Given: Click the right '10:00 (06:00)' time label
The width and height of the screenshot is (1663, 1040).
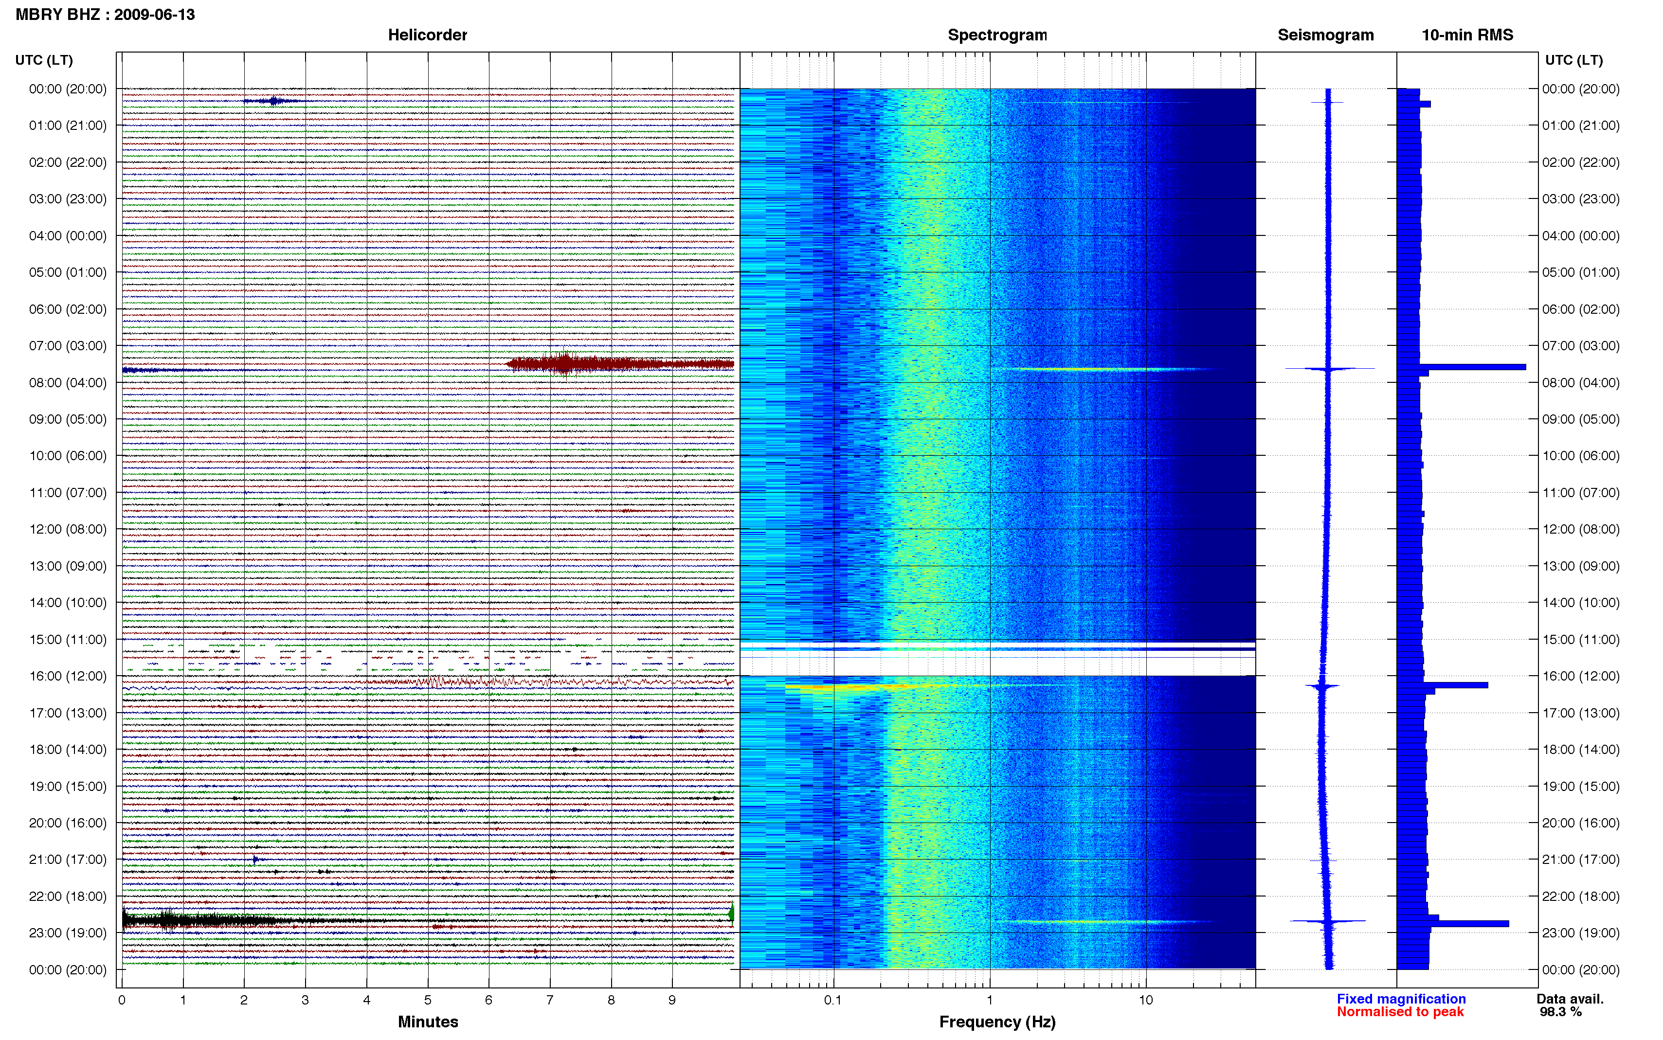Looking at the screenshot, I should point(1580,455).
